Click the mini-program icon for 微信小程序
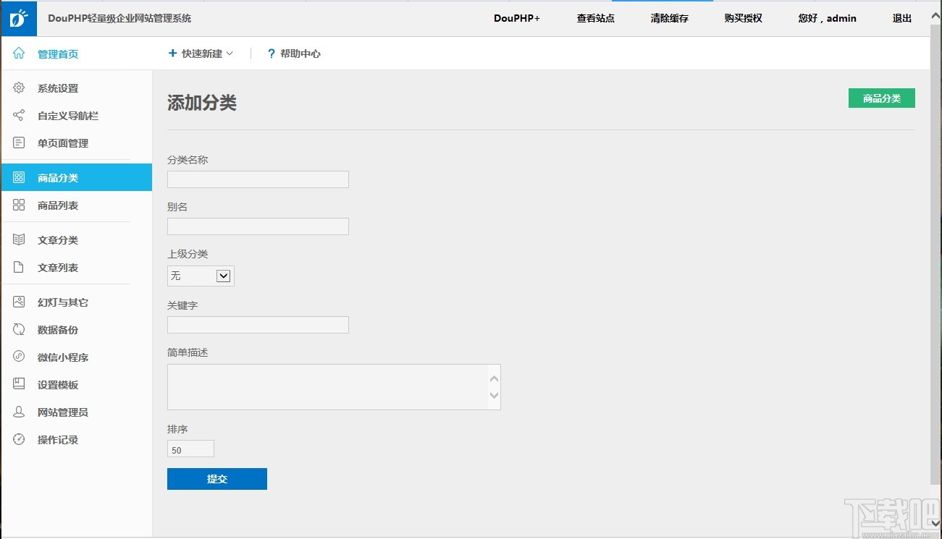942x539 pixels. (x=19, y=357)
